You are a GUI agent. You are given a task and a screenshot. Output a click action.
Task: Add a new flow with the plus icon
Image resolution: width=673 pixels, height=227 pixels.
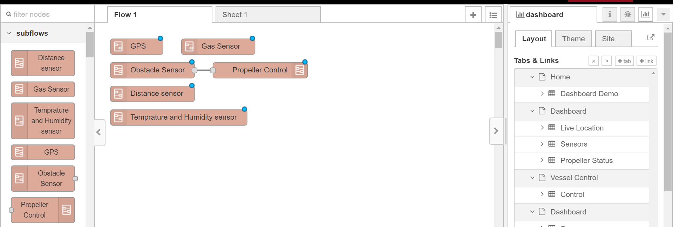point(474,15)
